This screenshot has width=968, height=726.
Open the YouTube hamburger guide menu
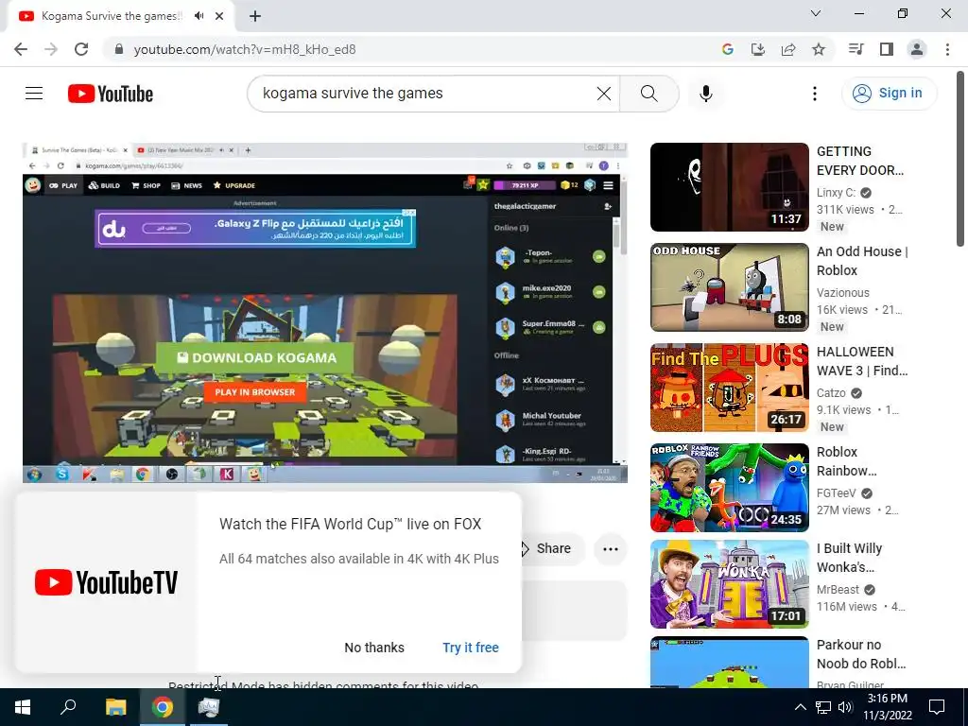[34, 94]
